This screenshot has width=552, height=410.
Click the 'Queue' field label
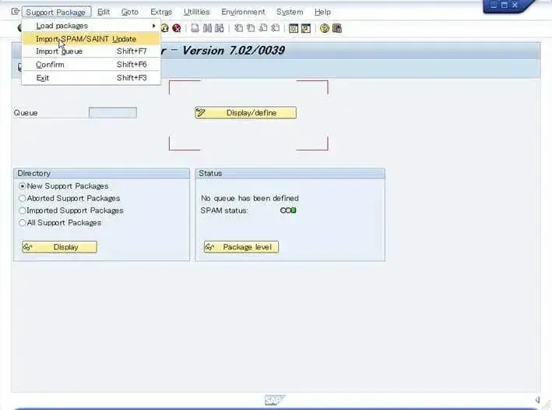26,113
